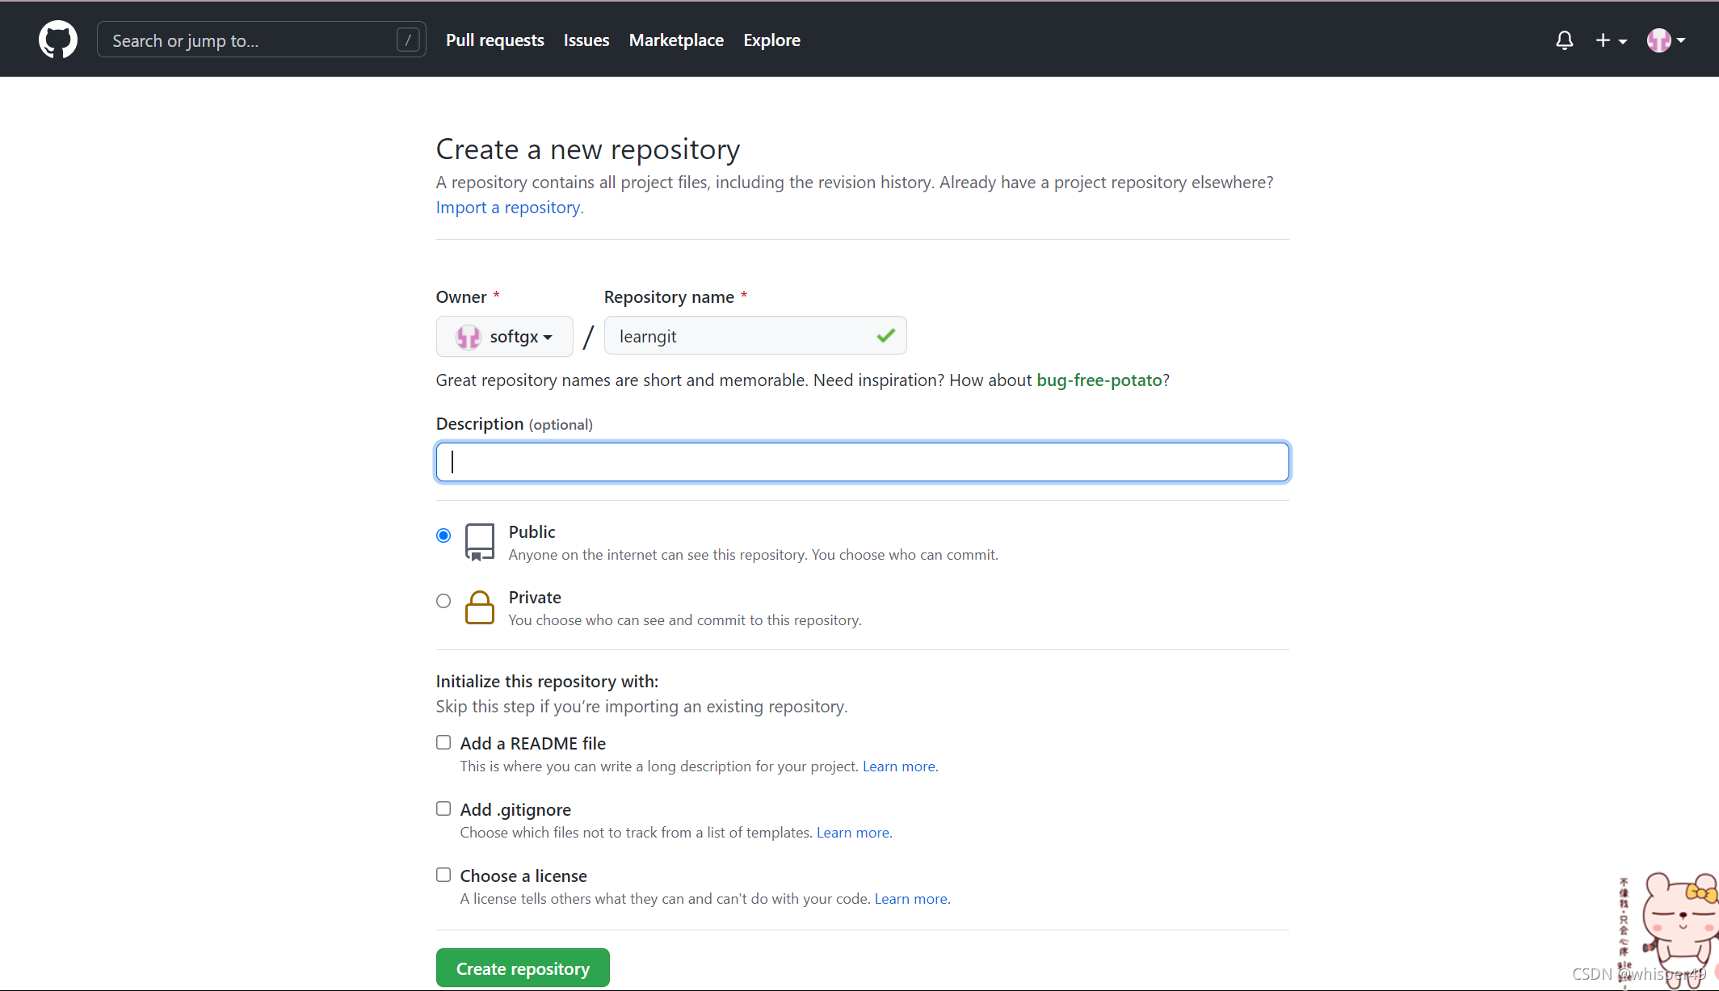Screen dimensions: 1719x991
Task: Click the user avatar in header
Action: pos(1658,40)
